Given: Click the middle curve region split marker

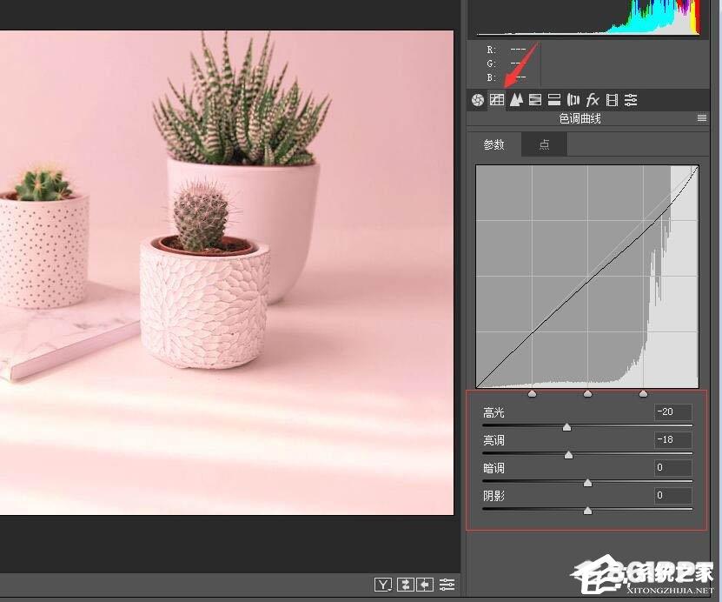Looking at the screenshot, I should pyautogui.click(x=587, y=393).
